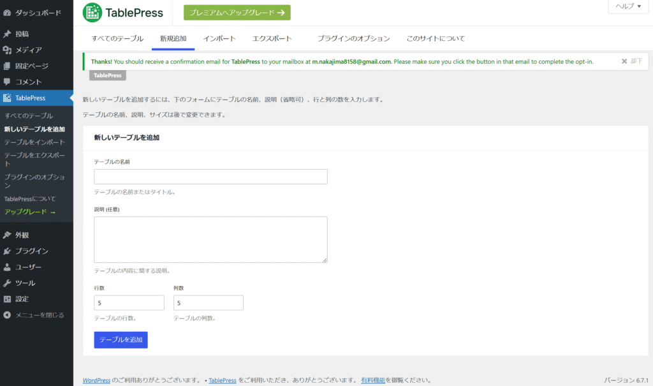Click the ユーザー user icon
Image resolution: width=653 pixels, height=386 pixels.
7,267
